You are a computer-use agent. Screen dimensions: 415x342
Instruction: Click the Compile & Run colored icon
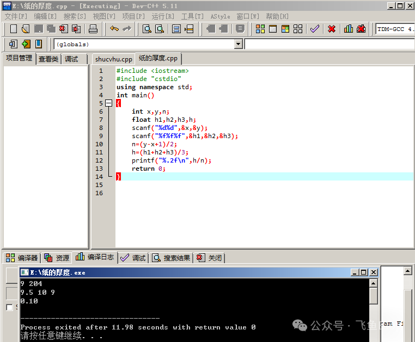(x=285, y=29)
